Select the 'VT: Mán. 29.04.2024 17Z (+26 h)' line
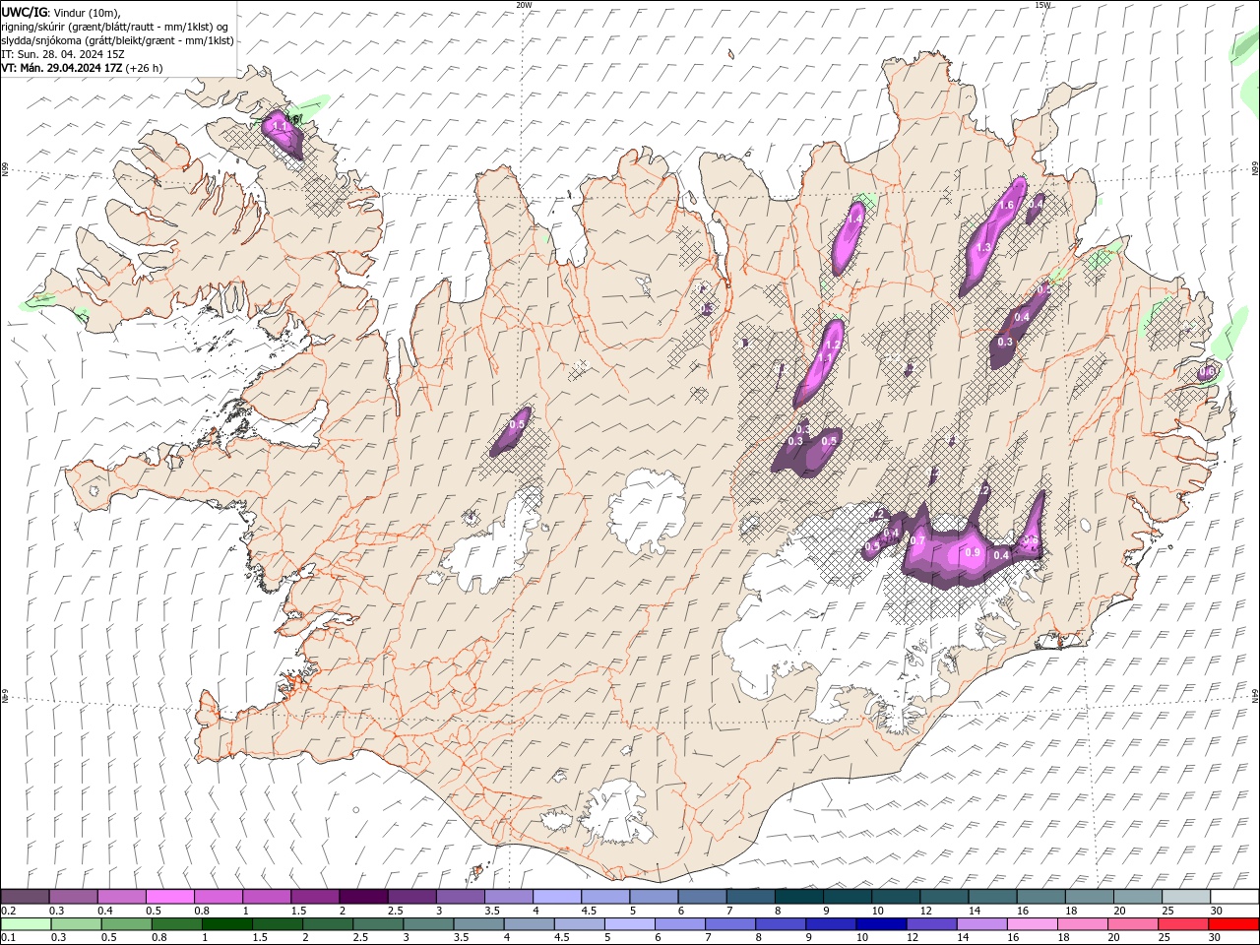The width and height of the screenshot is (1260, 945). tap(82, 68)
